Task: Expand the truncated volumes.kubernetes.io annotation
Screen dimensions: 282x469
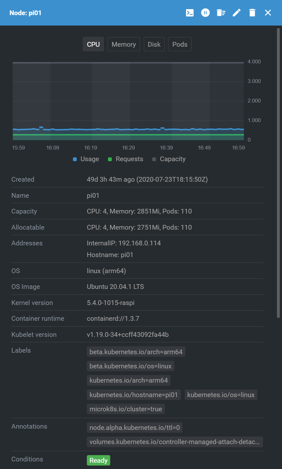Action: coord(175,442)
